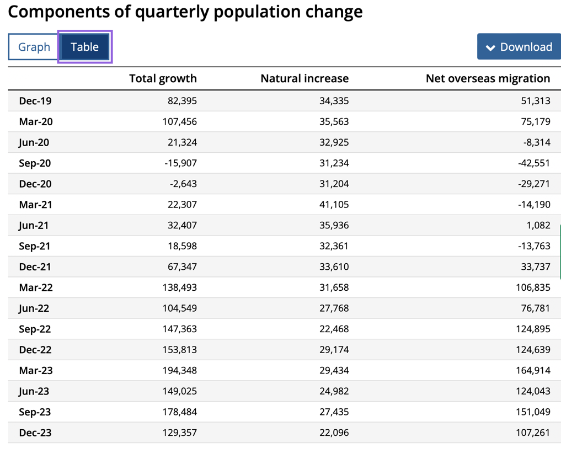Viewport: 561px width, 464px height.
Task: Select the 41,105 natural increase value
Action: point(334,205)
